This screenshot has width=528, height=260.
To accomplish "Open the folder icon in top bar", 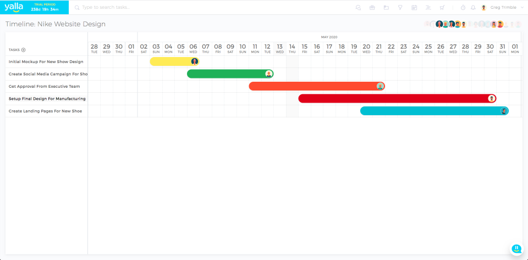I will tap(386, 7).
